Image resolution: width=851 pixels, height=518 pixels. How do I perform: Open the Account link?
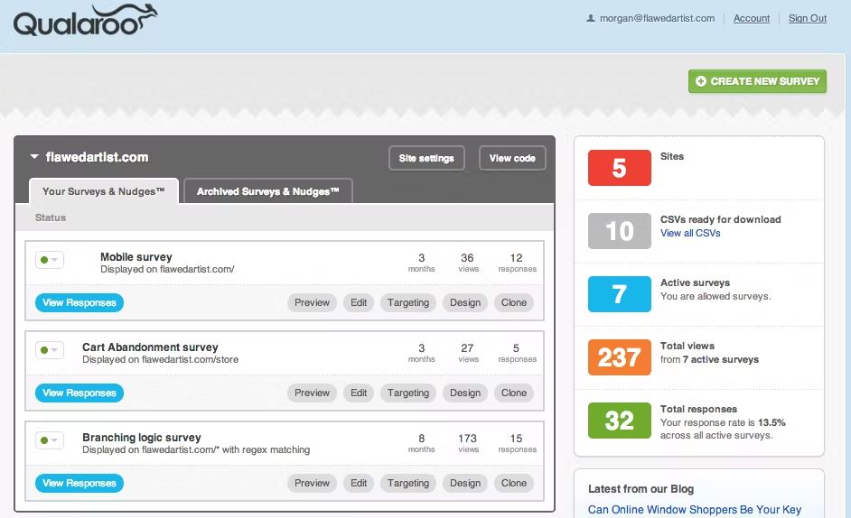pos(751,18)
